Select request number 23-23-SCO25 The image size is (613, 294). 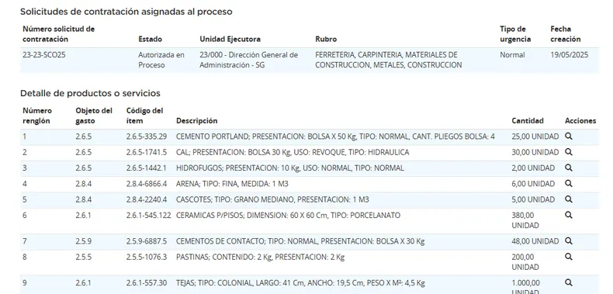(x=44, y=55)
